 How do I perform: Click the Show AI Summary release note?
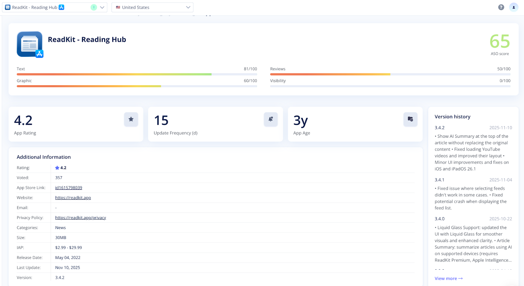tap(472, 152)
